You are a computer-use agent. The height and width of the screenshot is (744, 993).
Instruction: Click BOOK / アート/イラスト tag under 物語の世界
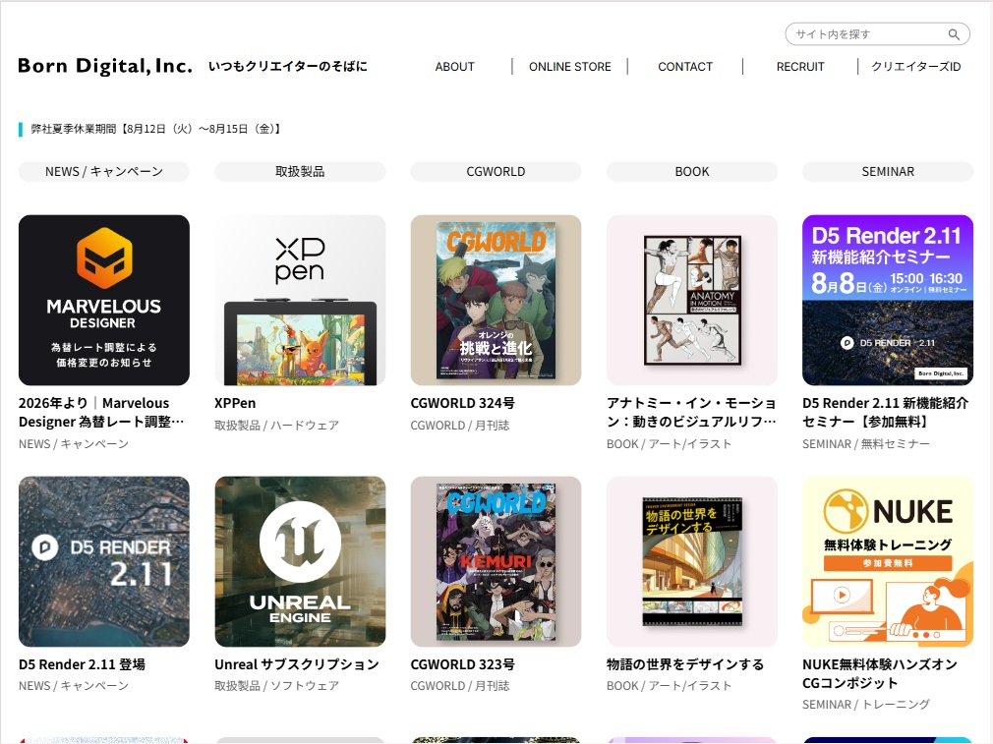pyautogui.click(x=669, y=686)
